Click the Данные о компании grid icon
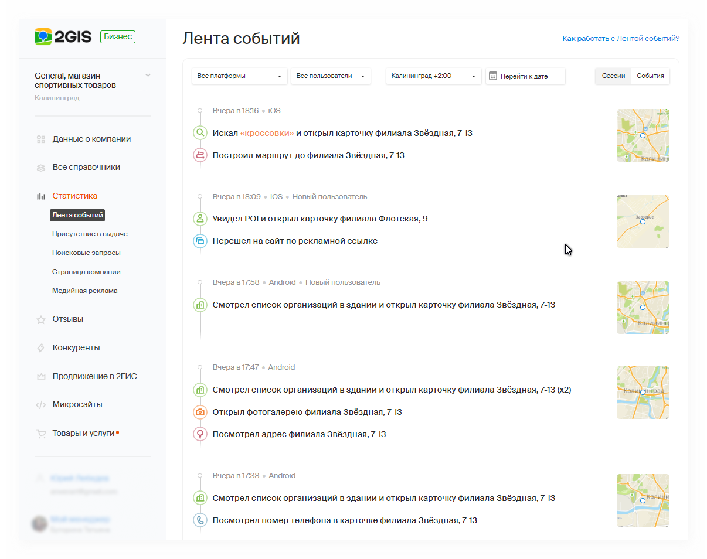This screenshot has width=707, height=559. click(x=41, y=139)
